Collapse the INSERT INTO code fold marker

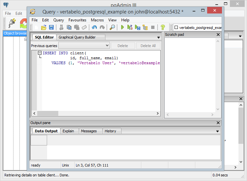click(x=40, y=53)
